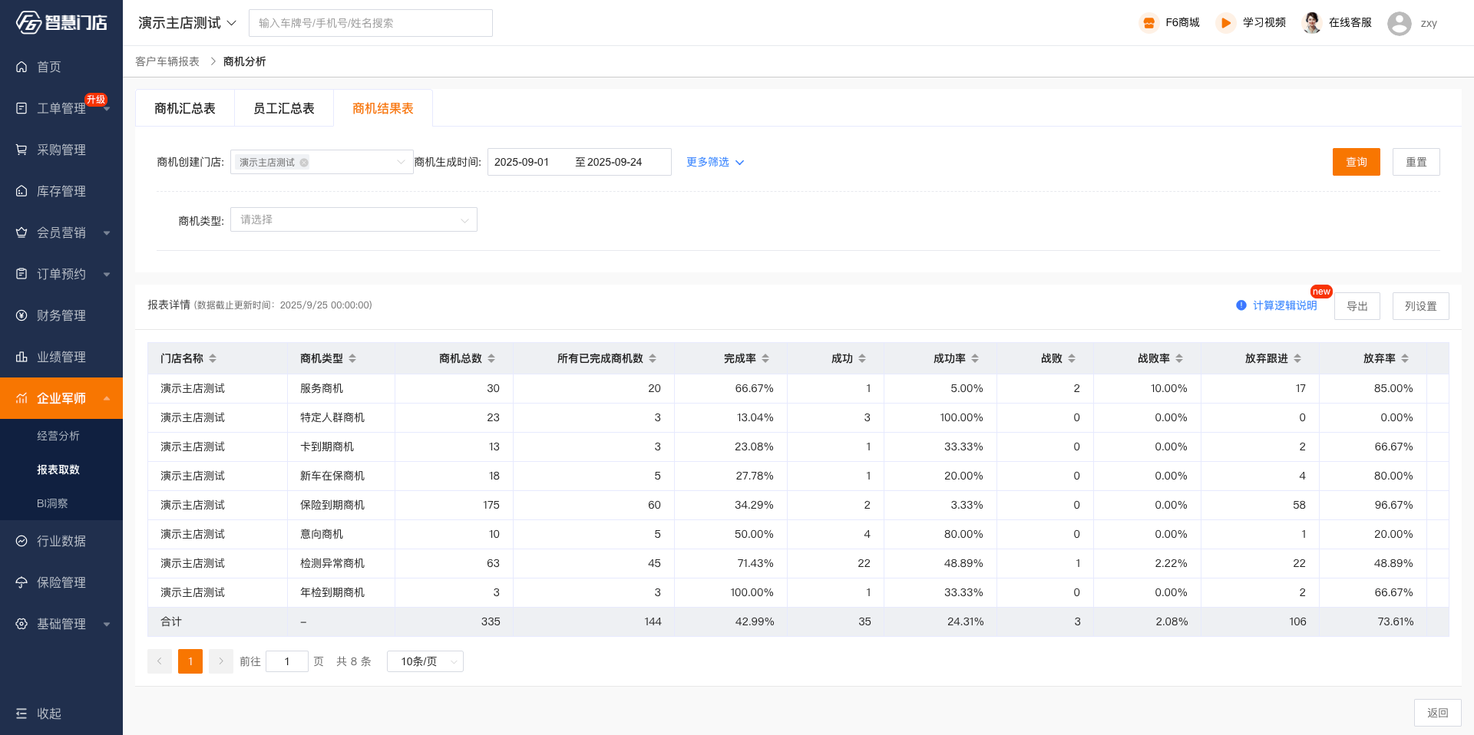Viewport: 1474px width, 735px height.
Task: Open the 基础管理 sidebar menu
Action: [61, 624]
